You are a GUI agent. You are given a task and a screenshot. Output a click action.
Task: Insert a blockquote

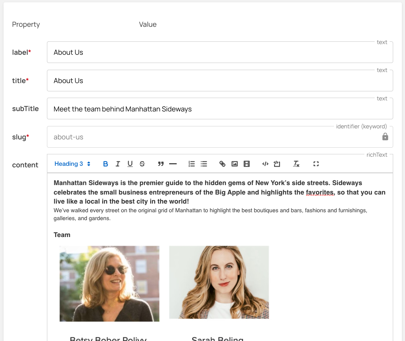tap(161, 164)
